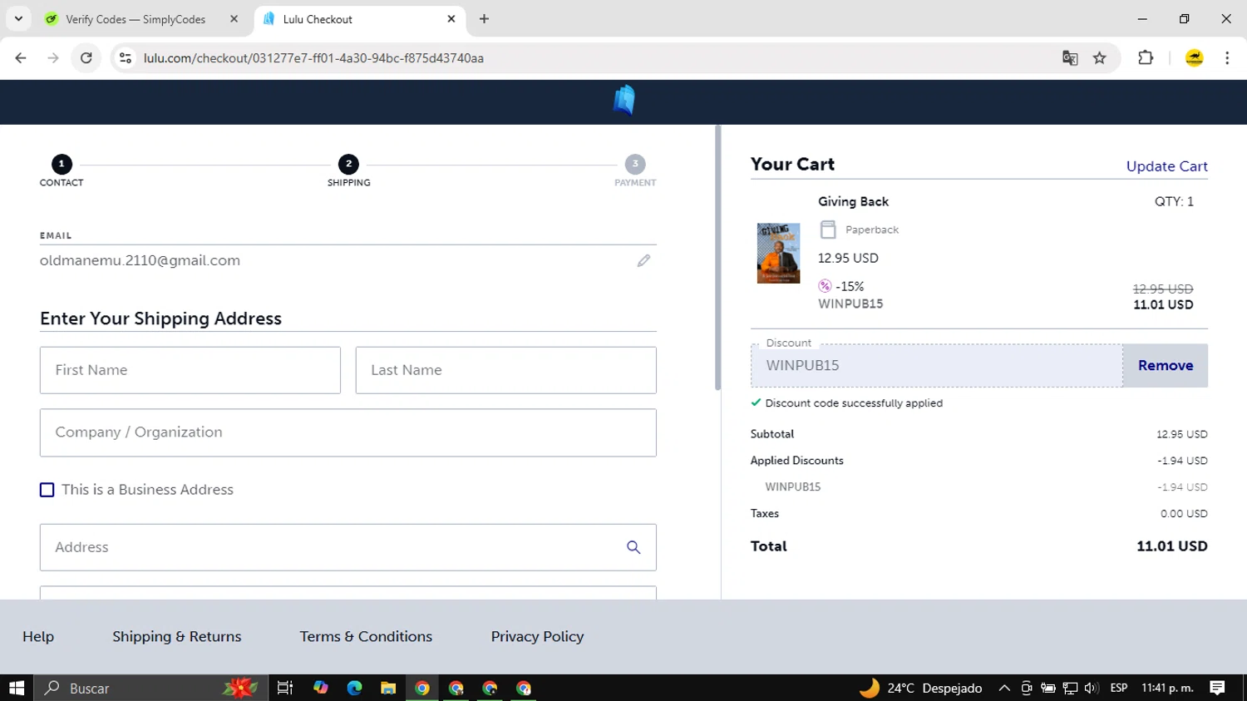
Task: Click the 11.01 USD total amount
Action: coord(1172,546)
